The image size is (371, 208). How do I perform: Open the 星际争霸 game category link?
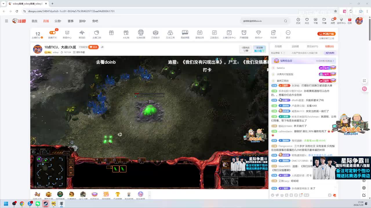(79, 52)
